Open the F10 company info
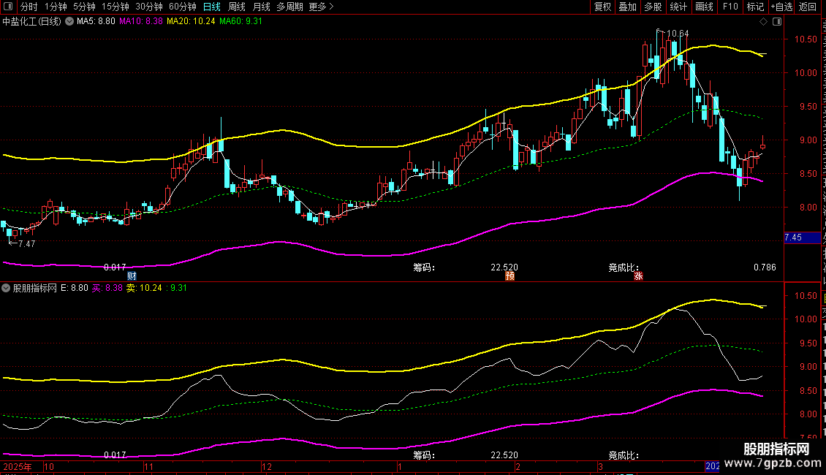The width and height of the screenshot is (826, 475). coord(730,7)
